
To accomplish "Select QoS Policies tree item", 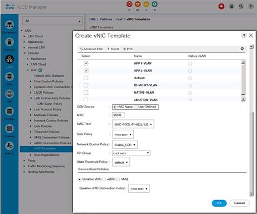I will pos(43,126).
